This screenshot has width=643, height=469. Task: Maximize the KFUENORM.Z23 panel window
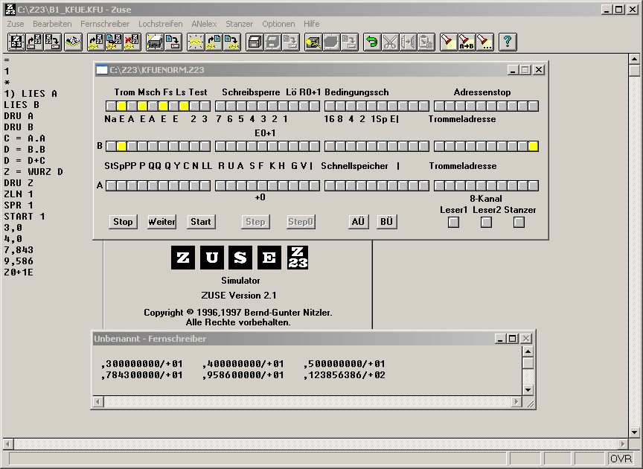click(x=525, y=70)
